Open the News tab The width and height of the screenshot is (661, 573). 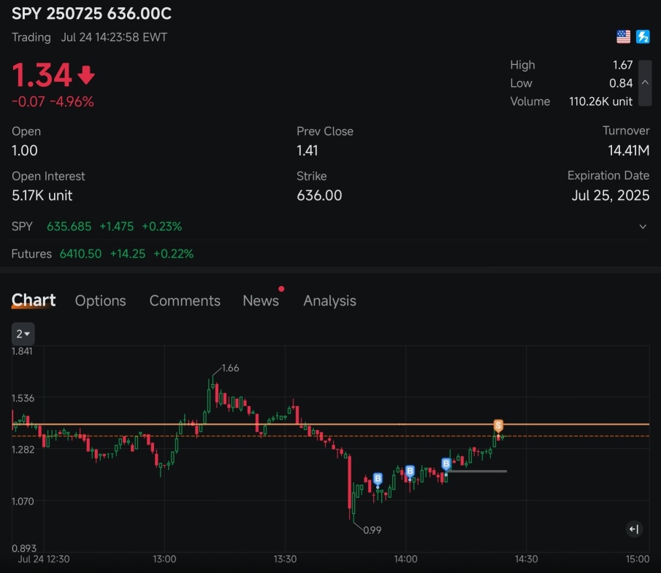point(261,301)
